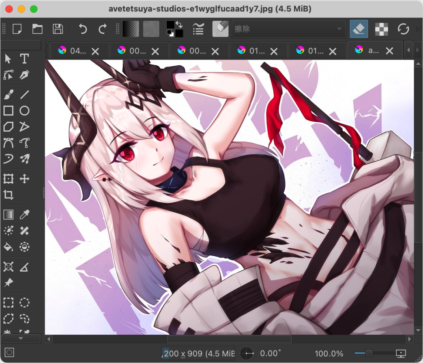
Task: Click the horizontal canvas scrollbar
Action: 229,339
